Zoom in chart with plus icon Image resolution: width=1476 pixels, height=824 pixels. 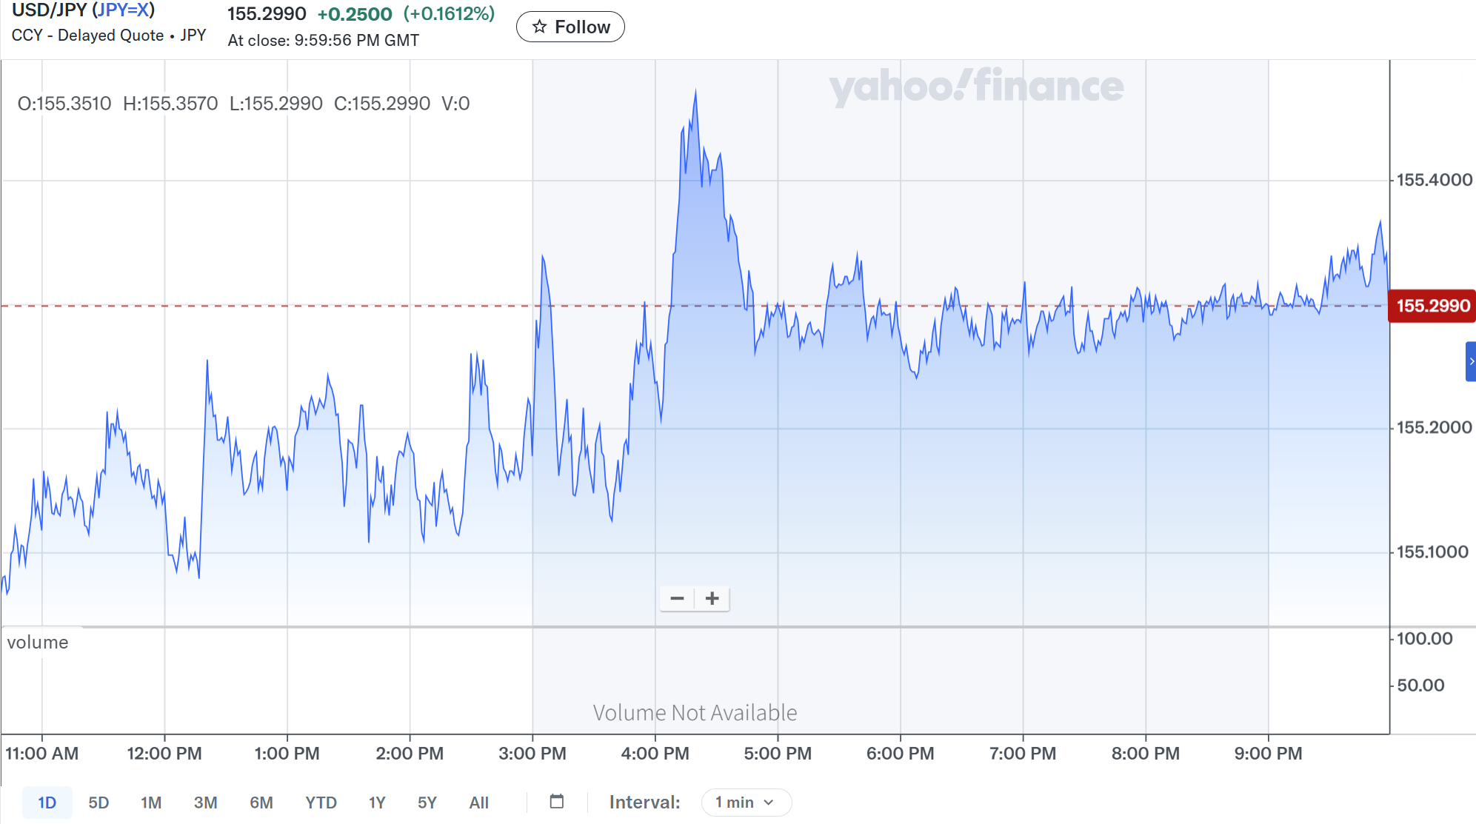coord(712,598)
